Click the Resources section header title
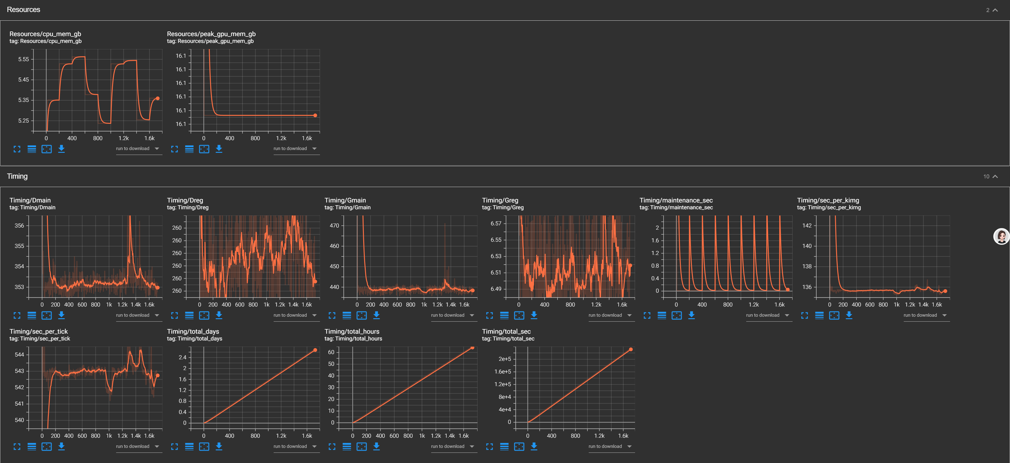Screen dimensions: 1010x463 coord(23,10)
